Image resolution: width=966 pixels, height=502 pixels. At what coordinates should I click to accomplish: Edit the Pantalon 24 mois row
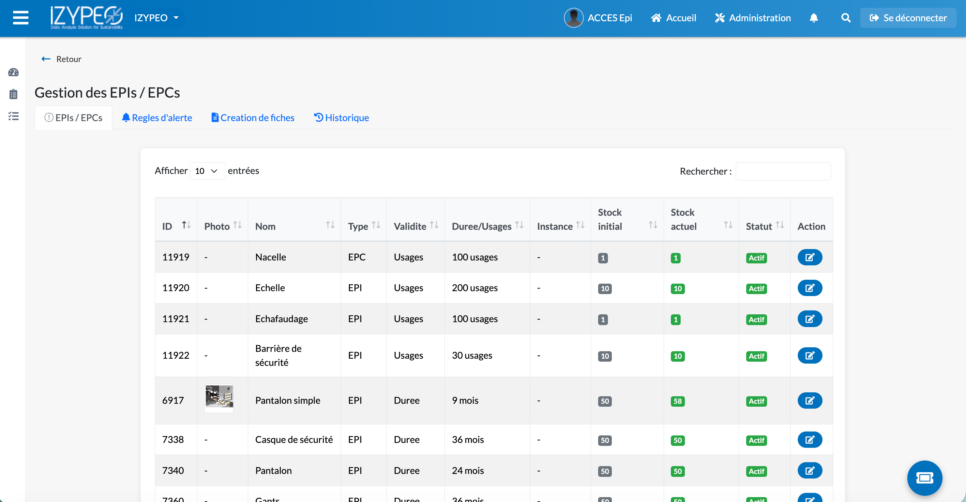click(810, 470)
